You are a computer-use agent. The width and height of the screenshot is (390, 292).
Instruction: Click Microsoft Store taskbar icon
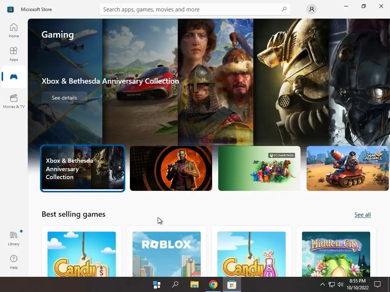(232, 284)
